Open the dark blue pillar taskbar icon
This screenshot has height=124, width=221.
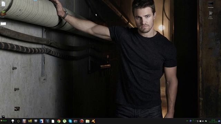click(x=47, y=121)
